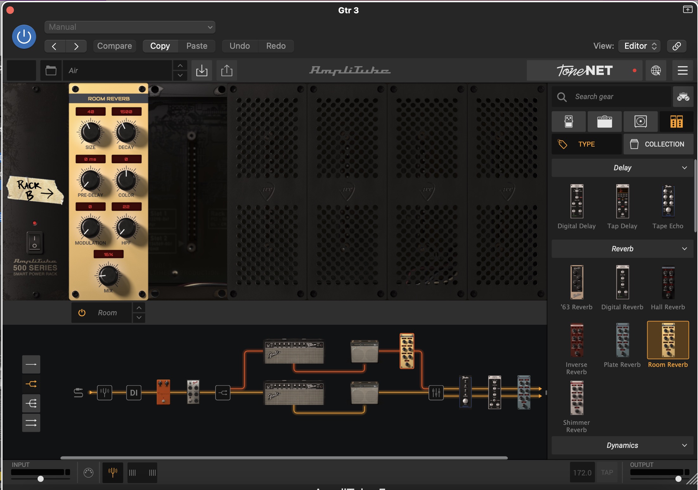The width and height of the screenshot is (698, 490).
Task: Select the amplifiers gear category
Action: [x=604, y=122]
